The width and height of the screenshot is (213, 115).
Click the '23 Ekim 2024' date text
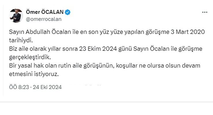pos(98,49)
